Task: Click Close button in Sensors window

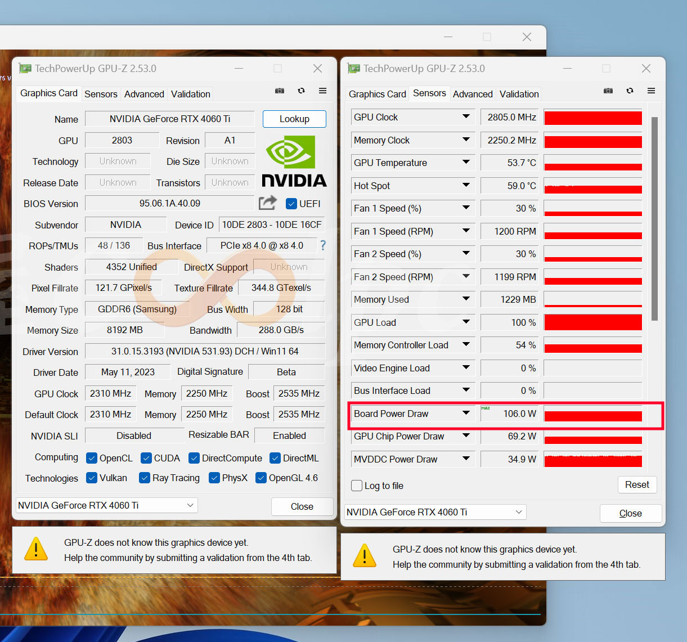Action: (x=631, y=513)
